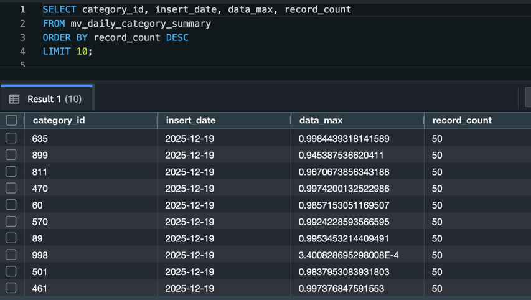This screenshot has width=531, height=300.
Task: Check the row checkbox for category 470
Action: pyautogui.click(x=11, y=188)
